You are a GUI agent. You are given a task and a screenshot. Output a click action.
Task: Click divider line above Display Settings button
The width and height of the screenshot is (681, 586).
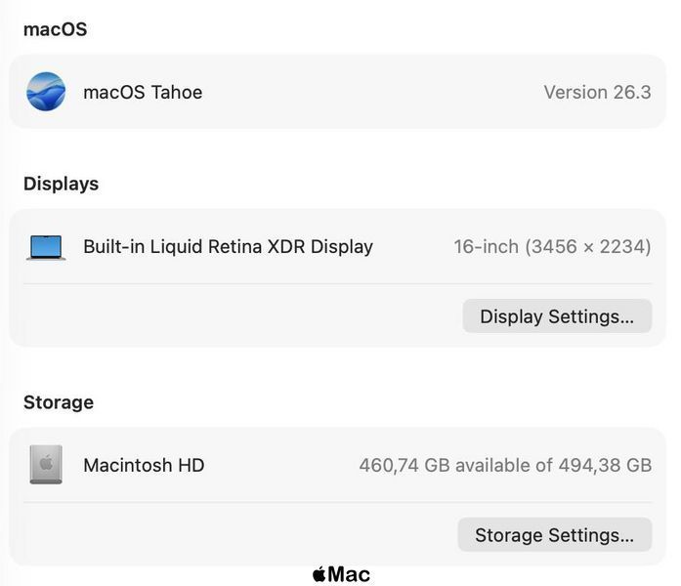point(337,284)
